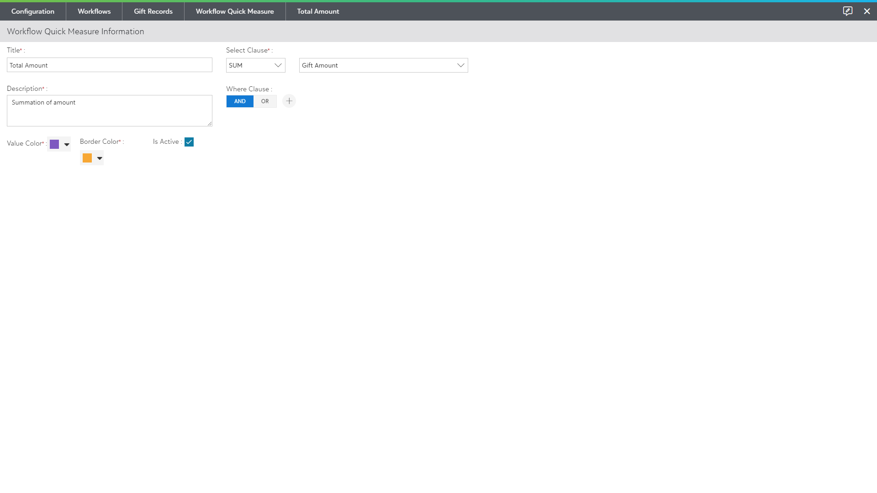Click into the Title input field
This screenshot has width=877, height=493.
110,65
